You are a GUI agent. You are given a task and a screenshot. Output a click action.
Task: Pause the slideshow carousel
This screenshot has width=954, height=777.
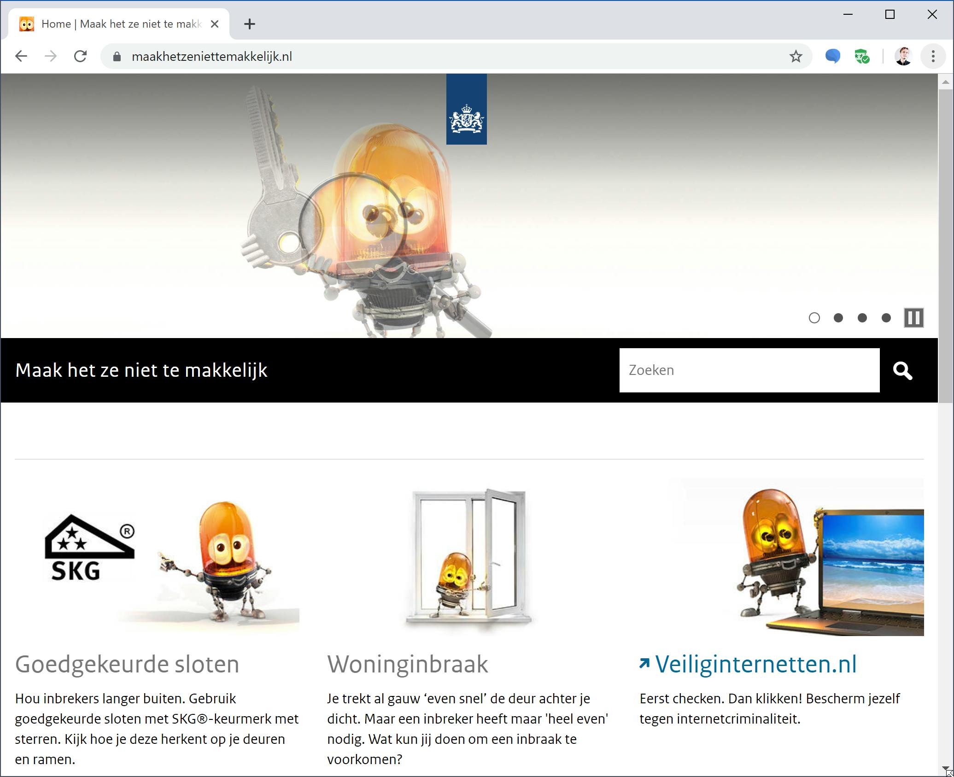pos(913,318)
